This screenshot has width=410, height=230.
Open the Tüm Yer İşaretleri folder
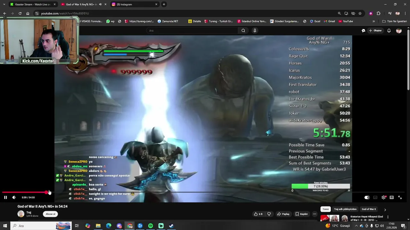pyautogui.click(x=394, y=21)
